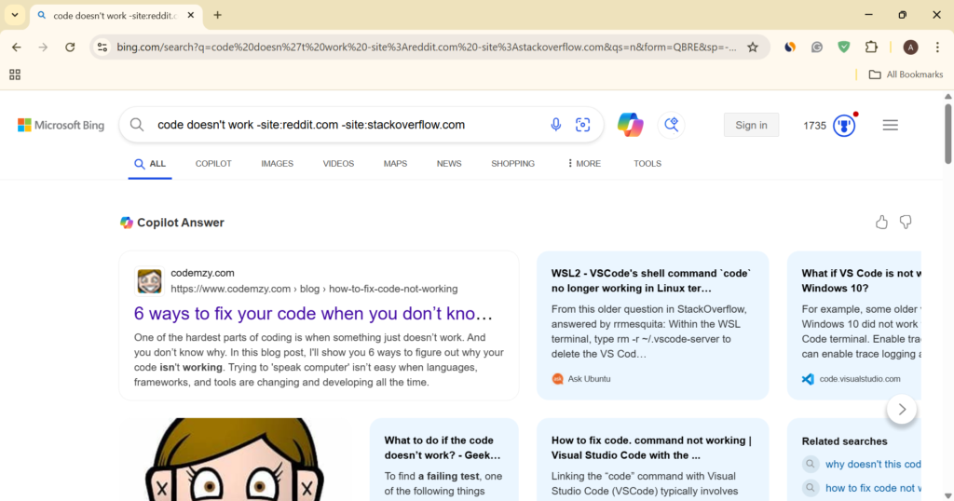
Task: Dislike the Copilot Answer with thumbs down
Action: [x=906, y=222]
